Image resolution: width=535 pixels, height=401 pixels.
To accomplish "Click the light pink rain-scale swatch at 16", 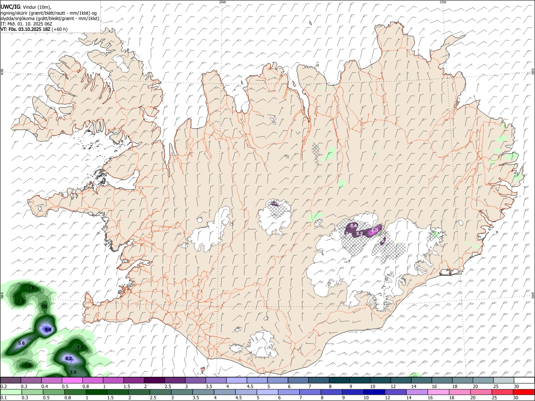I will (438, 392).
